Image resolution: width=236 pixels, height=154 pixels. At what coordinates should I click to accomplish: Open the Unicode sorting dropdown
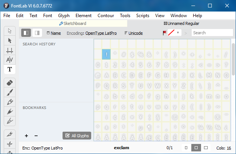(134, 33)
